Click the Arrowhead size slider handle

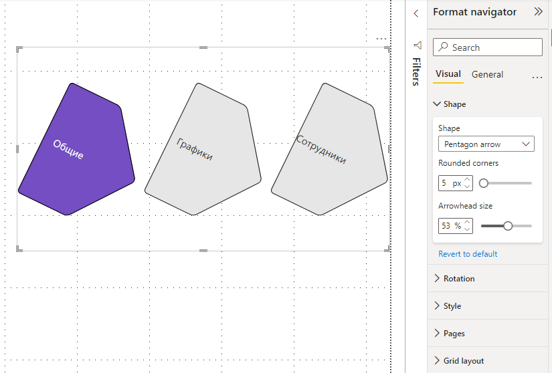[508, 226]
